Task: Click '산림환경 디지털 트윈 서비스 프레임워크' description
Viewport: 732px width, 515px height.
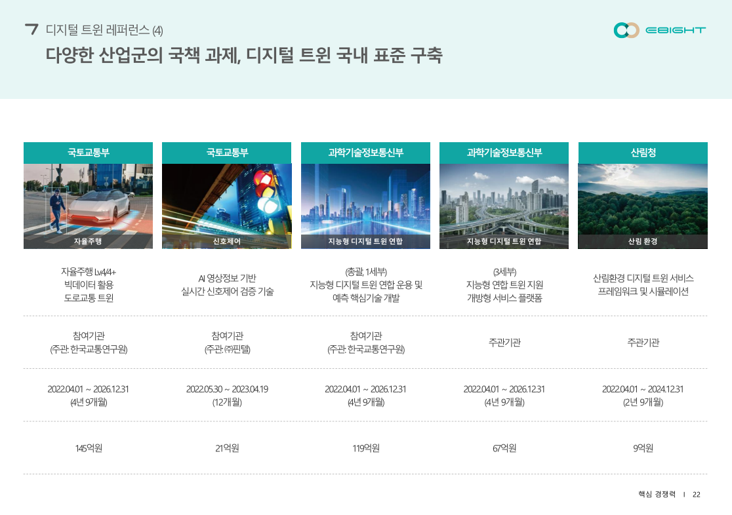Action: (643, 284)
